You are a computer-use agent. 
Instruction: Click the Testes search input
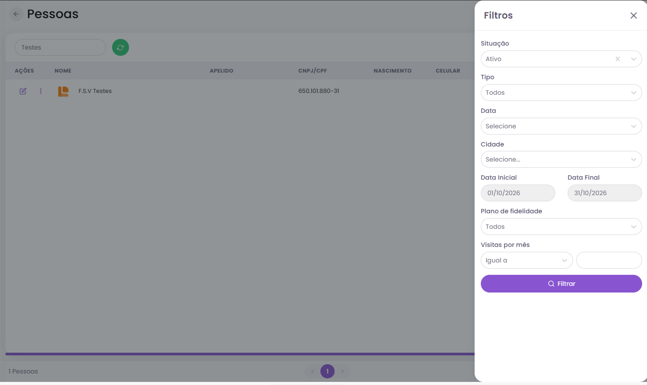[x=60, y=47]
